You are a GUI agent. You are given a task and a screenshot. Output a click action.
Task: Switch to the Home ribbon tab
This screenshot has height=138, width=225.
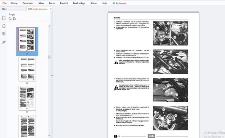(14, 3)
